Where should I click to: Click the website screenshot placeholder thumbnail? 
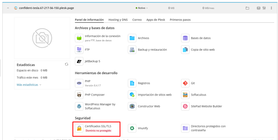(x=42, y=38)
